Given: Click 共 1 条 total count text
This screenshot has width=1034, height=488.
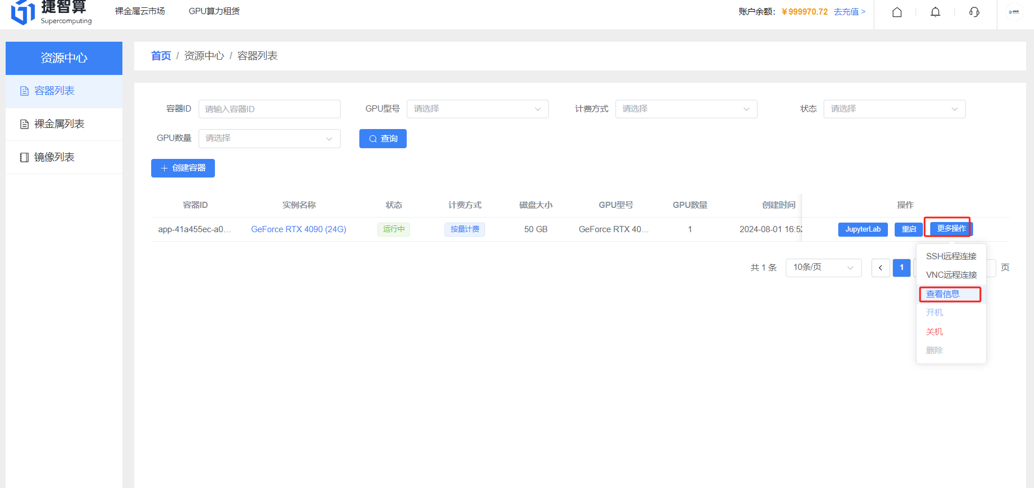Looking at the screenshot, I should click(763, 268).
